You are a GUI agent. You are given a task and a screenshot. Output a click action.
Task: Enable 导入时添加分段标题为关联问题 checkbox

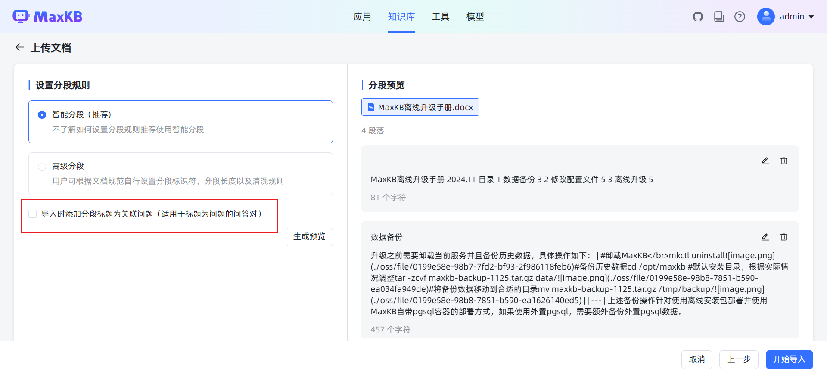click(x=33, y=214)
